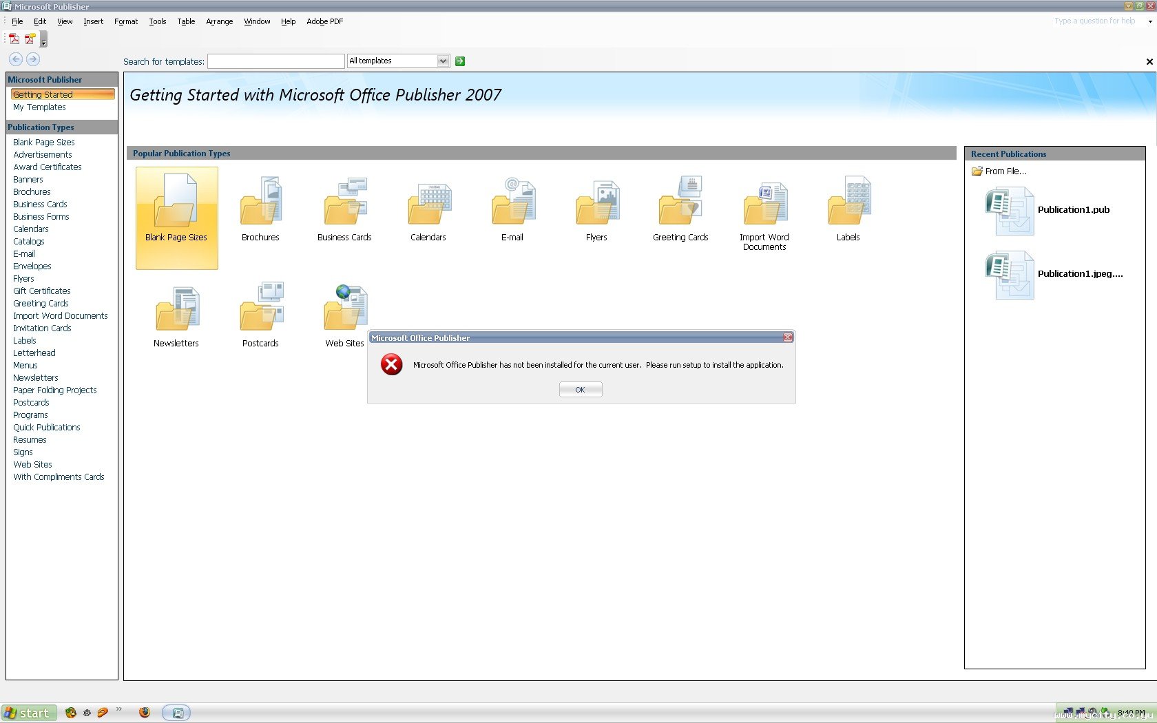Open the PDF toolbar options arrow

pos(43,40)
